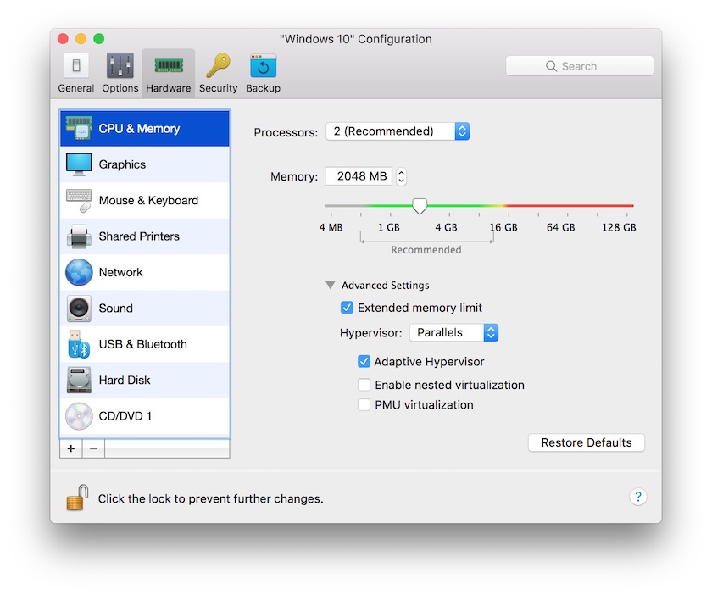Click the Restore Defaults button
The height and width of the screenshot is (595, 712).
click(x=587, y=442)
